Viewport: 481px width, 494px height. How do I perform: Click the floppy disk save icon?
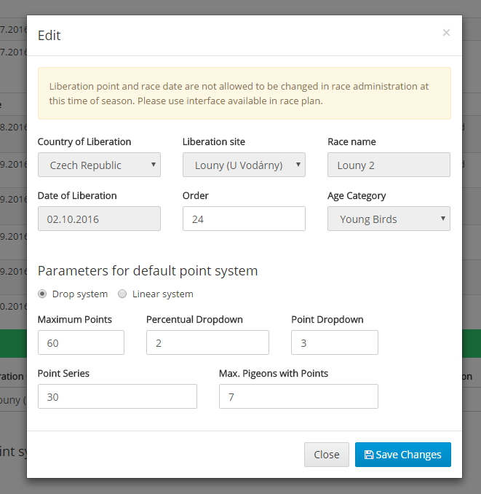[x=368, y=455]
